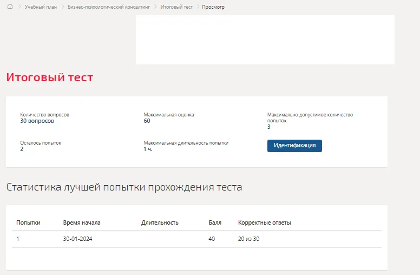Click chevron separator before Бизнес-психологический консалтинг

pyautogui.click(x=63, y=6)
